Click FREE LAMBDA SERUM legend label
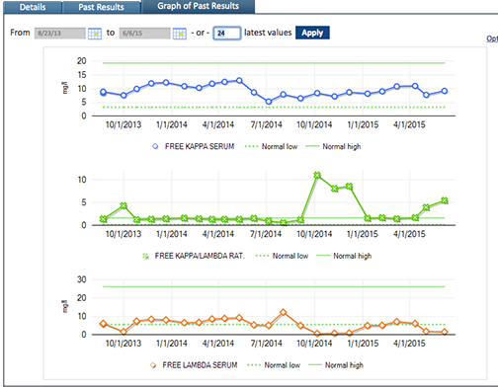Screen dimensions: 498x388 200,365
